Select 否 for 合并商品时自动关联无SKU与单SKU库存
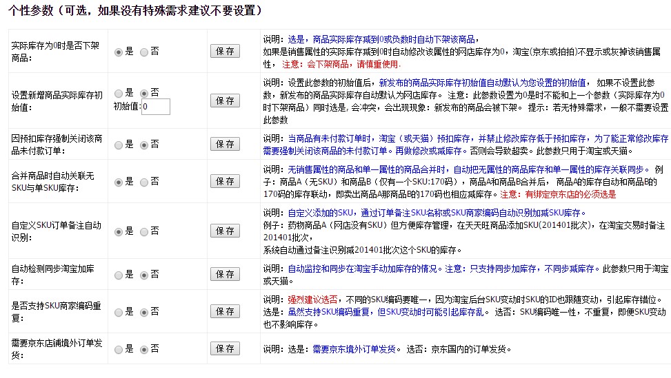The height and width of the screenshot is (378, 671). click(x=144, y=182)
